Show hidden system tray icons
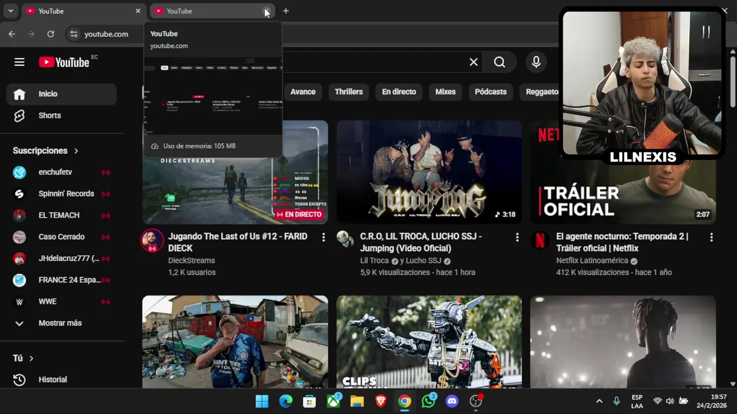737x414 pixels. (x=599, y=401)
